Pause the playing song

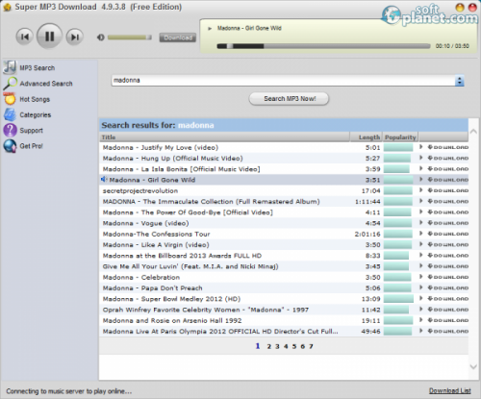coord(49,37)
